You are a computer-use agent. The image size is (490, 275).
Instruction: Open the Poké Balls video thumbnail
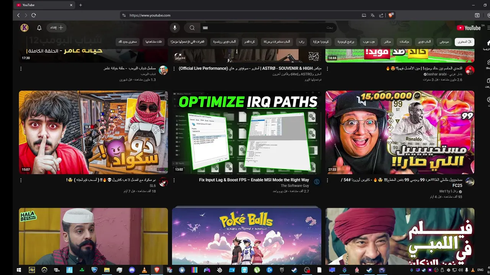click(247, 236)
